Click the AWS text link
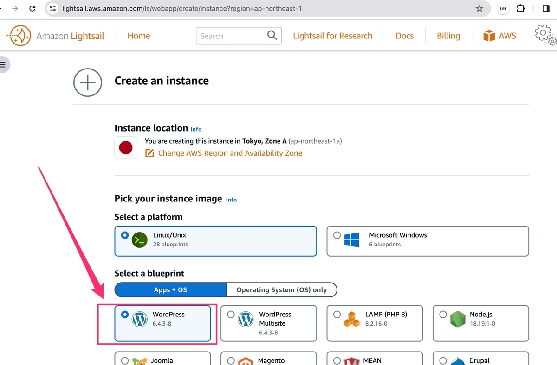 (507, 36)
